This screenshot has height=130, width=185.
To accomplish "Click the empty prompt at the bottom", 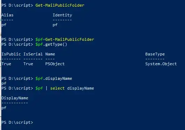I will pos(17,122).
